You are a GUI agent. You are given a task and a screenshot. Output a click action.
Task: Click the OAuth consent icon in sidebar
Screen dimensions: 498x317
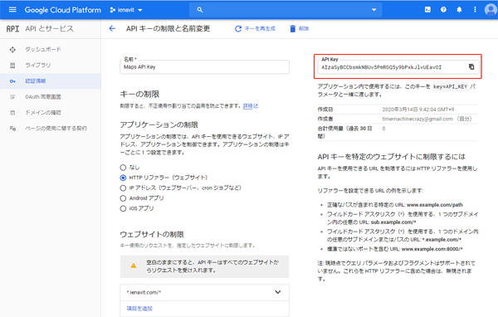tap(12, 97)
